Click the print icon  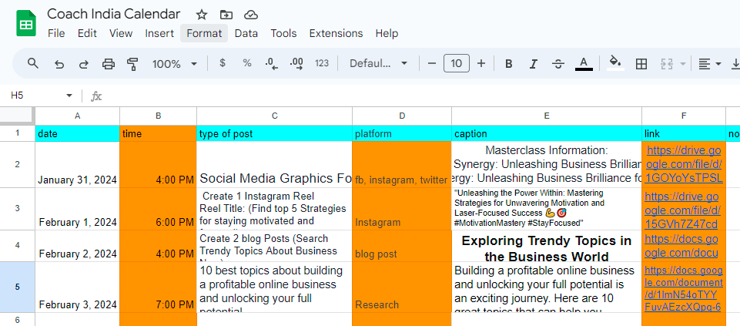(x=109, y=64)
